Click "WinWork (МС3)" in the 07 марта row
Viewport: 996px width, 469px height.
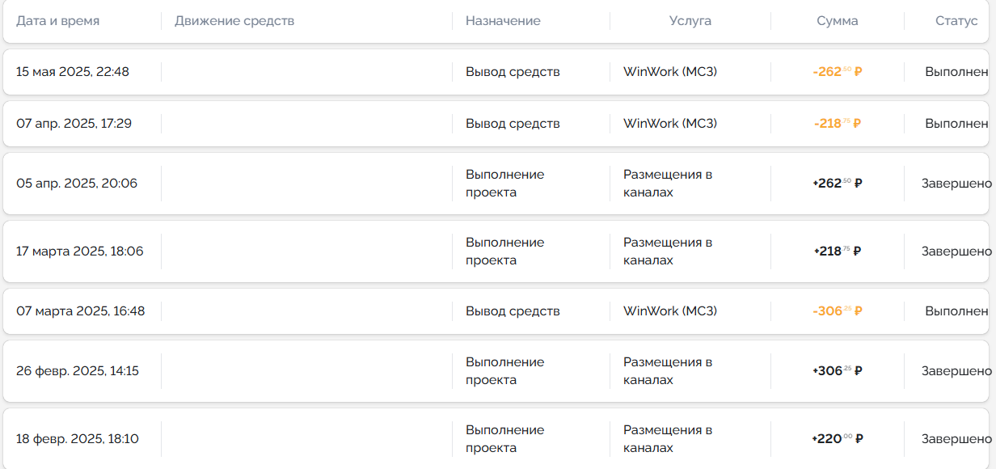[669, 311]
